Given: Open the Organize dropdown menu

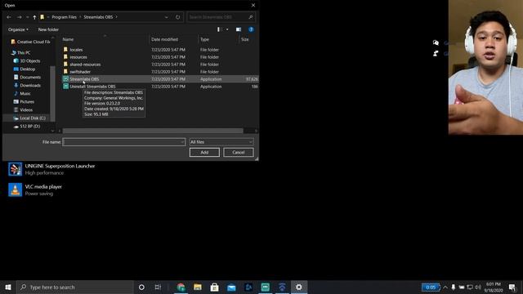Looking at the screenshot, I should tap(18, 29).
